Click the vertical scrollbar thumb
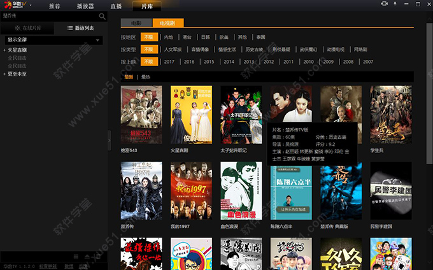Screen dimensions: 433x270 point(429,94)
